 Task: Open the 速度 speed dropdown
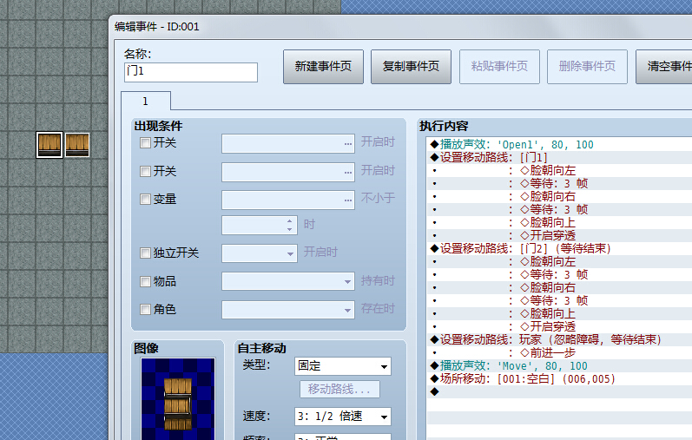click(342, 417)
